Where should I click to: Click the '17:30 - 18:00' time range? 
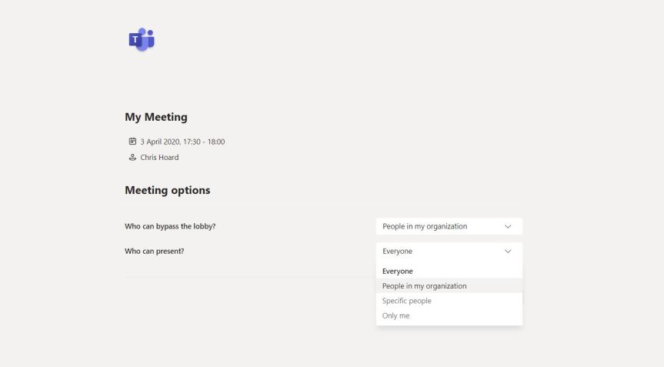tap(205, 142)
